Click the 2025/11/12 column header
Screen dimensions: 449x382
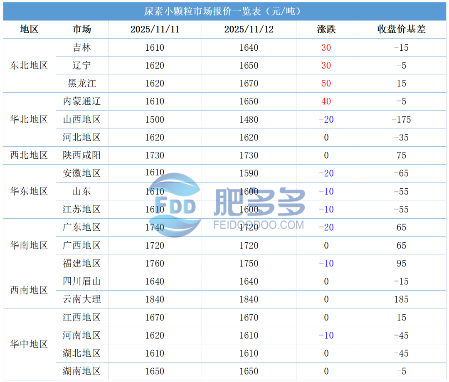click(x=249, y=29)
